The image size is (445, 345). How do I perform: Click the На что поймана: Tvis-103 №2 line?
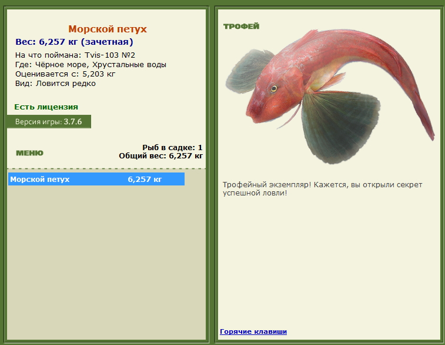point(75,55)
